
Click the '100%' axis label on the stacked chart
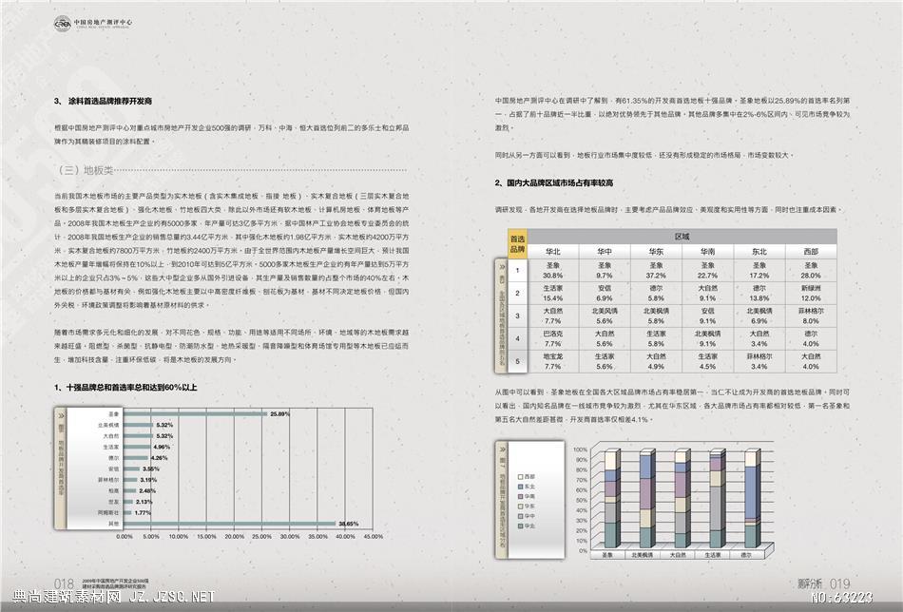(580, 449)
